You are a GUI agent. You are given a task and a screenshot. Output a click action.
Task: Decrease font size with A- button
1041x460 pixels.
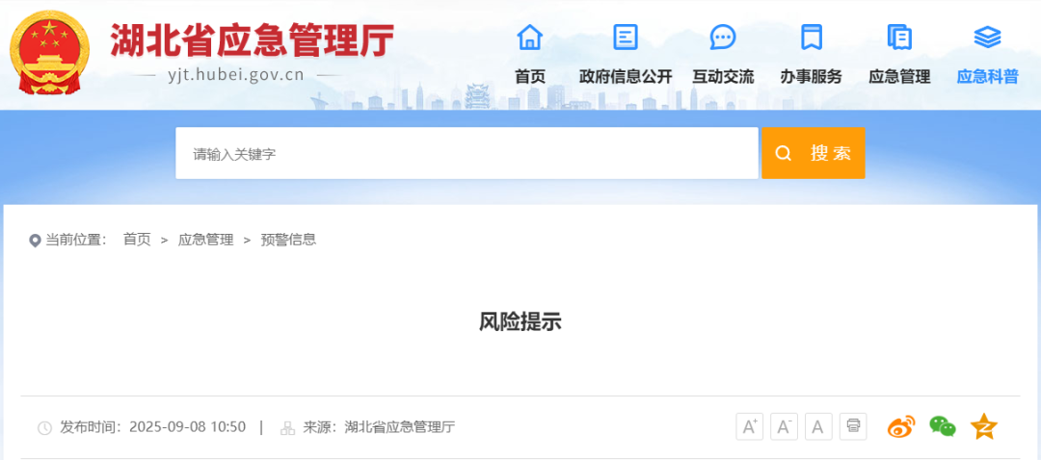785,426
